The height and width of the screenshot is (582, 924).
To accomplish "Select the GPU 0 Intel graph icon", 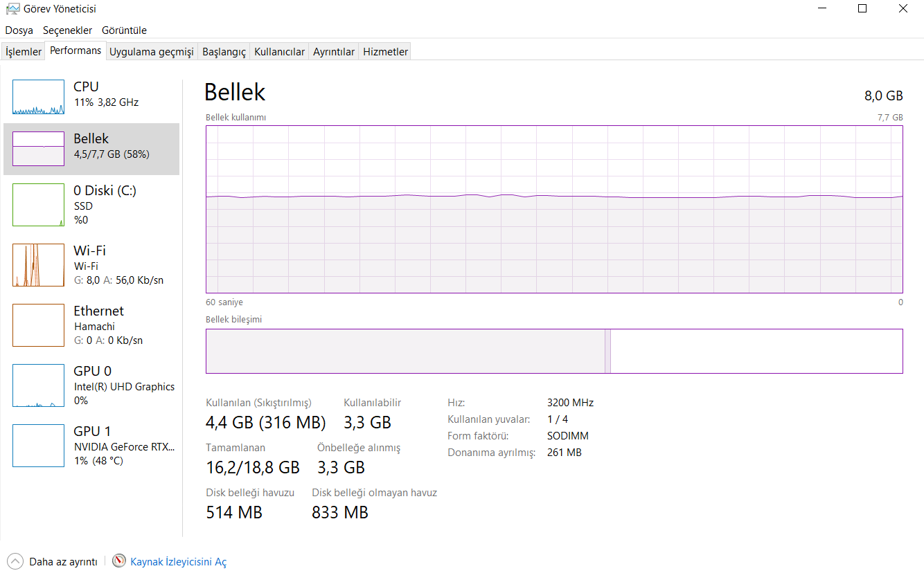I will (x=38, y=385).
